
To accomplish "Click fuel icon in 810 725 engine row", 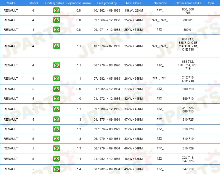I will (x=56, y=119).
